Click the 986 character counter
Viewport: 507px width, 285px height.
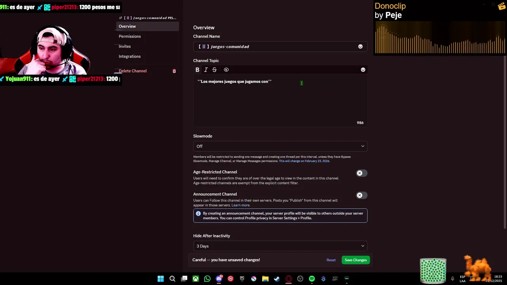click(x=360, y=123)
